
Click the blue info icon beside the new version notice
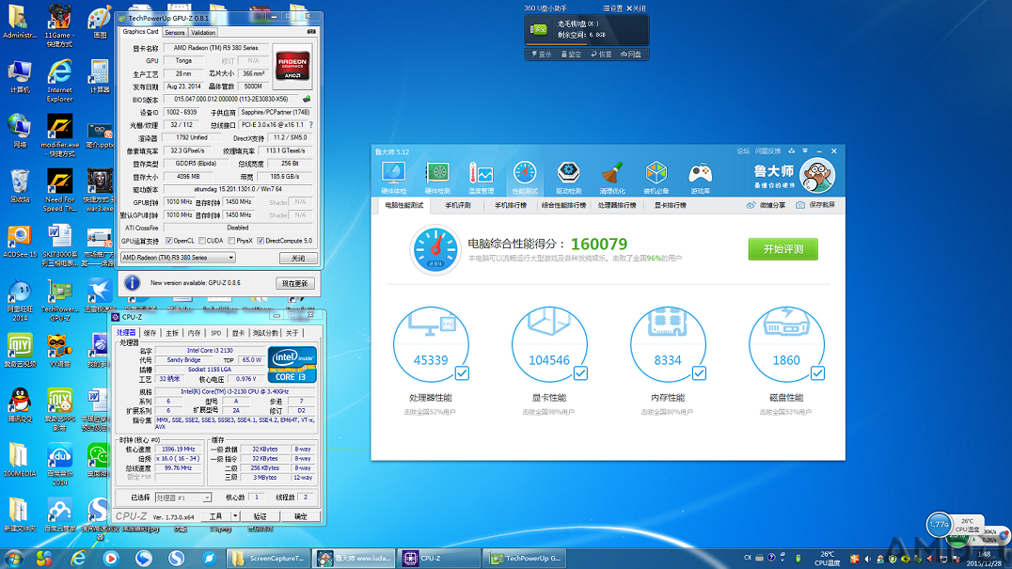coord(133,282)
